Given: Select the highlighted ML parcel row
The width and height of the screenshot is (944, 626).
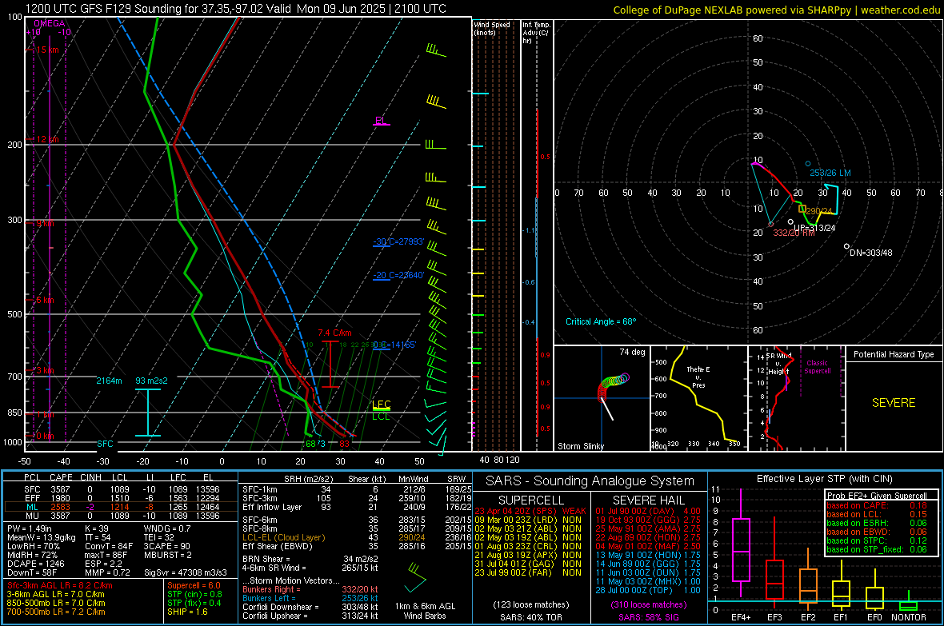Looking at the screenshot, I should click(121, 507).
